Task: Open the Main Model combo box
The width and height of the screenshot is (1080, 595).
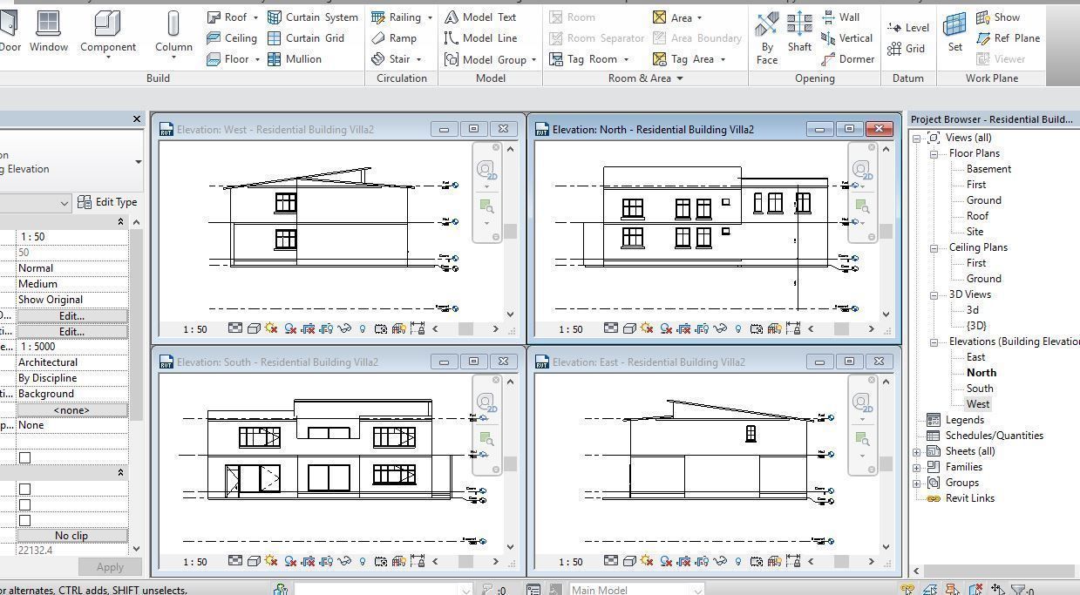Action: (636, 590)
